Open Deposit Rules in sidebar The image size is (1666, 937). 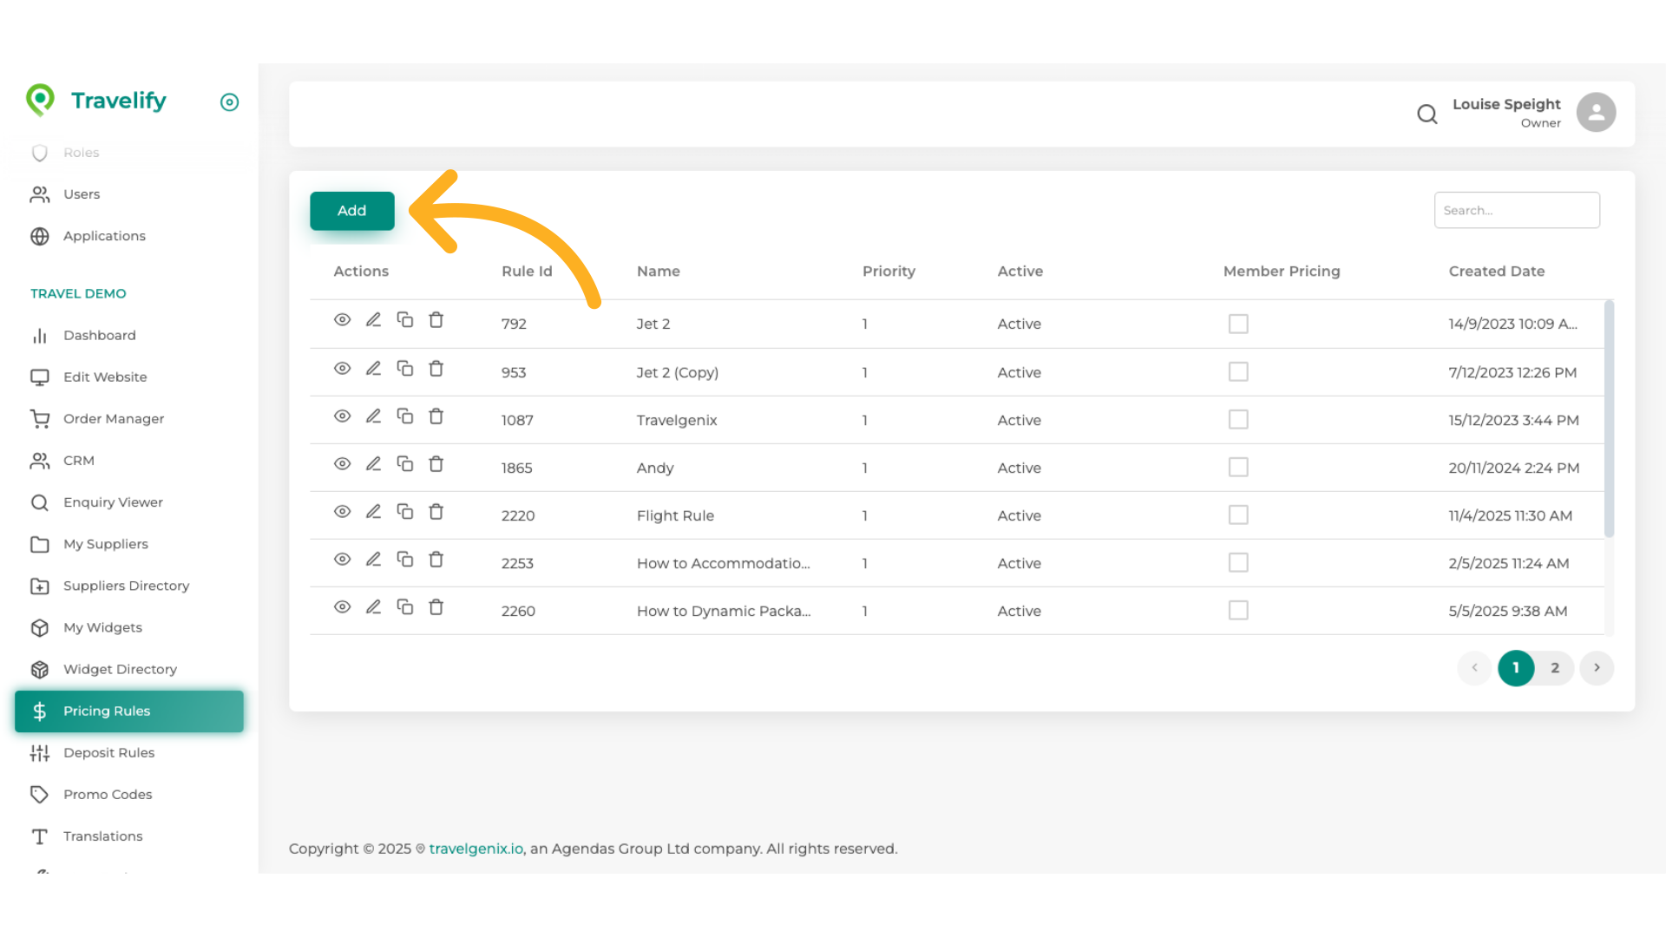pyautogui.click(x=108, y=753)
